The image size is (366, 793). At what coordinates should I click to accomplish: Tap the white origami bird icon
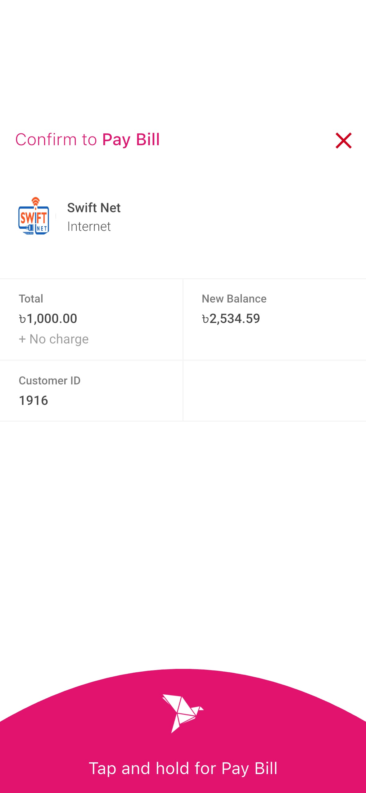(183, 713)
